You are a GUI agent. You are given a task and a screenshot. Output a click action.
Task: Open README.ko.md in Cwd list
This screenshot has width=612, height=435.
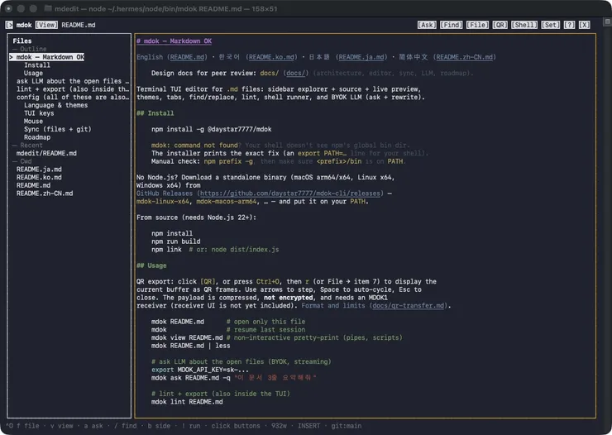39,177
